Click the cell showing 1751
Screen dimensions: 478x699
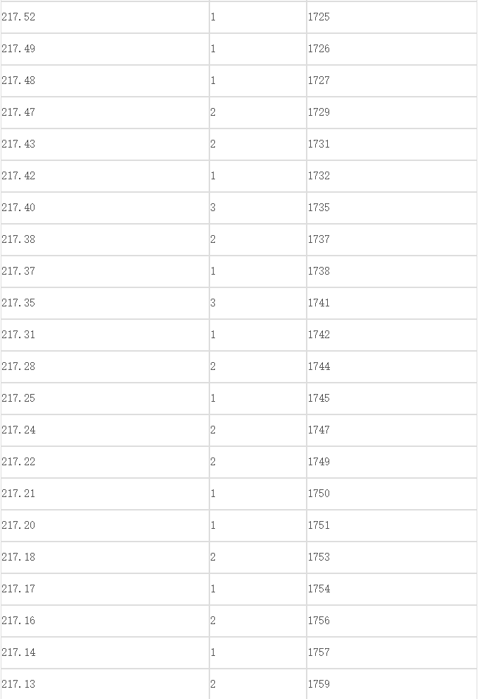(x=392, y=525)
